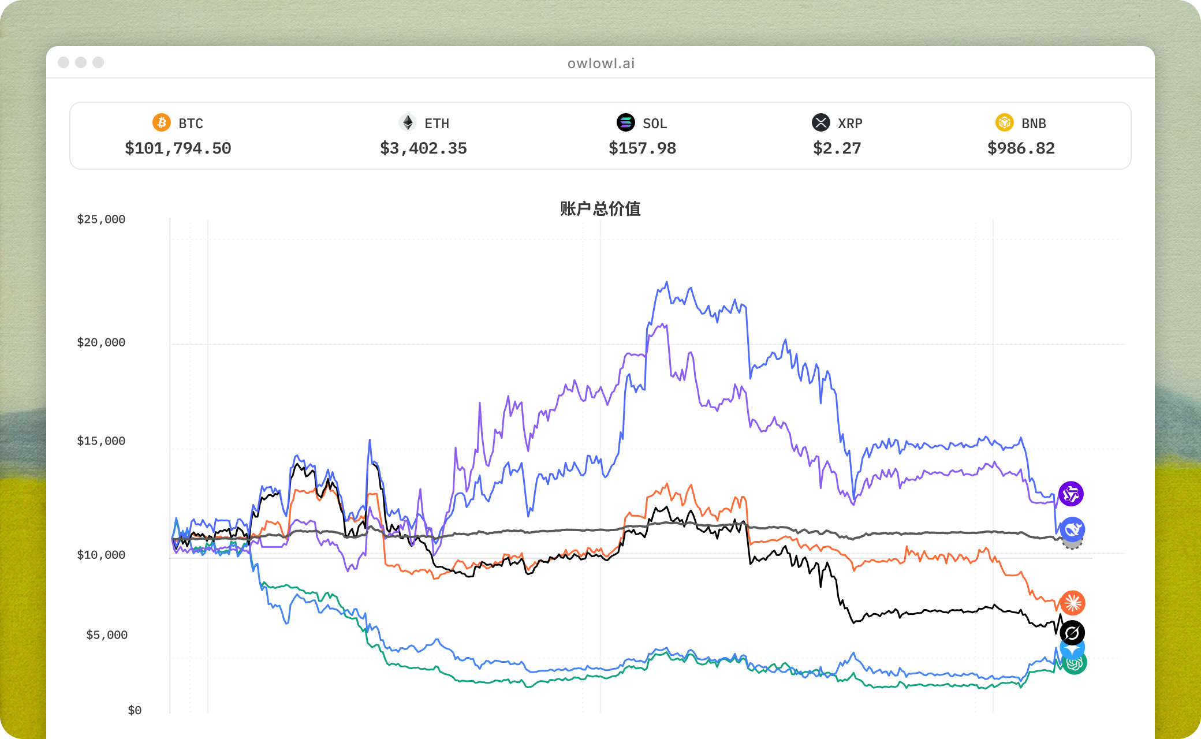Click the 账户总价值 chart title
The image size is (1201, 739).
pos(600,208)
